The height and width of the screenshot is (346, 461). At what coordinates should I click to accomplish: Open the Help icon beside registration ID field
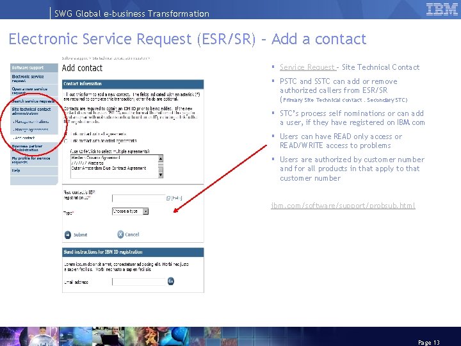tap(168, 198)
